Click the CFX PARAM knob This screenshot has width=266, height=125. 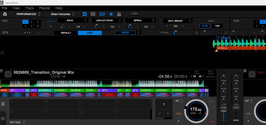[x=176, y=33]
